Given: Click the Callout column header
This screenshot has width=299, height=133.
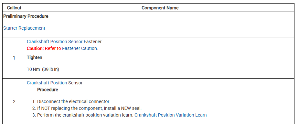Looking at the screenshot, I should pos(14,8).
